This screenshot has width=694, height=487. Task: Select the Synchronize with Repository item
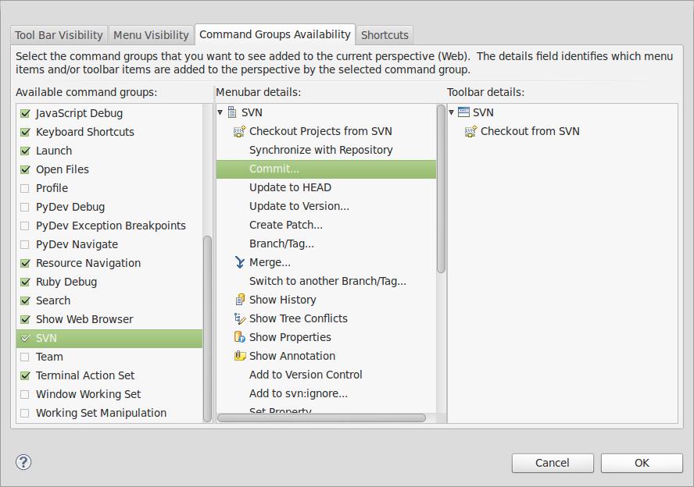[x=321, y=151]
